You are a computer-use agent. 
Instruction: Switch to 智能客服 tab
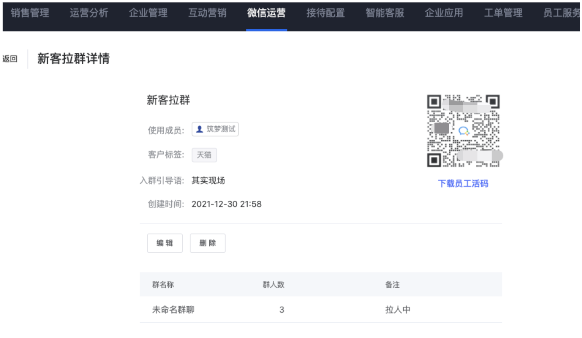385,13
